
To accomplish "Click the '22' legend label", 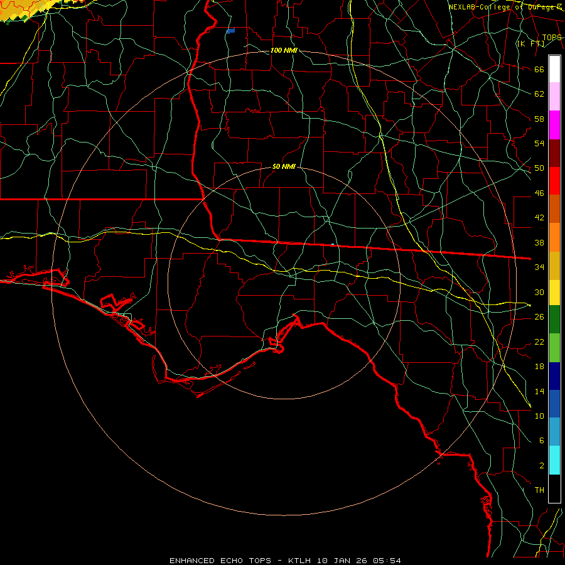I will (539, 342).
